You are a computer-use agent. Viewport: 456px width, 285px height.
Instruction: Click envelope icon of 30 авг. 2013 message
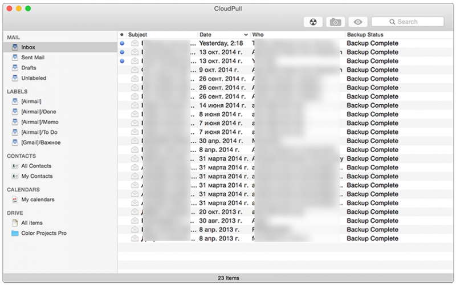(x=135, y=221)
